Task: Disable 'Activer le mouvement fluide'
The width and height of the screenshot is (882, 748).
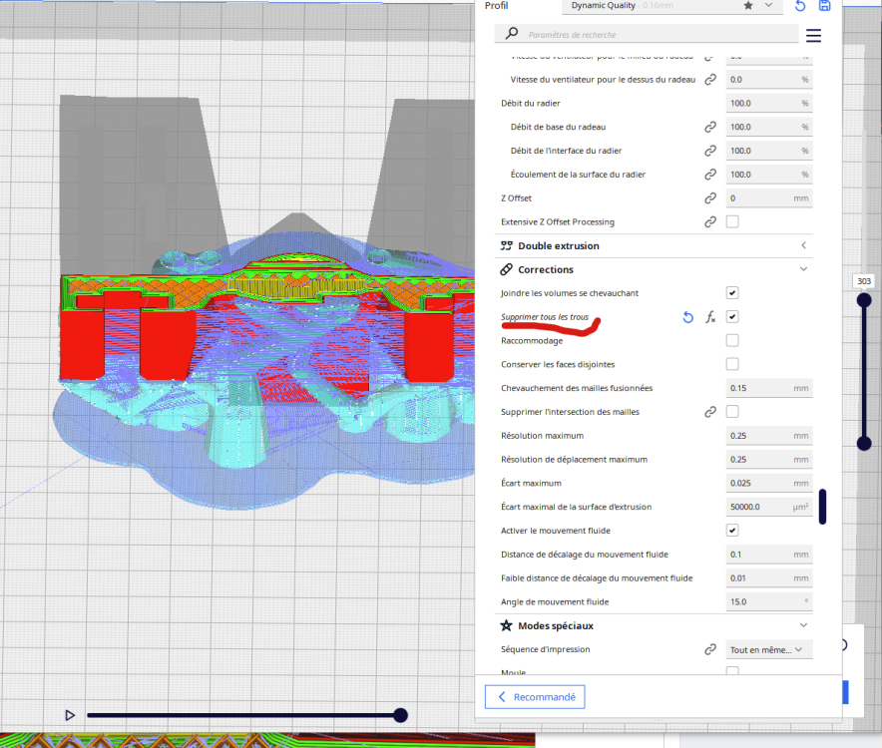Action: pyautogui.click(x=732, y=531)
